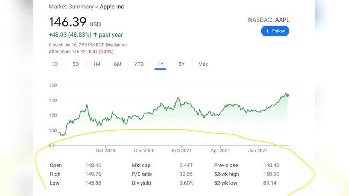The width and height of the screenshot is (349, 196).
Task: Click the NASDAQ: AAPL ticker label
Action: pos(268,20)
